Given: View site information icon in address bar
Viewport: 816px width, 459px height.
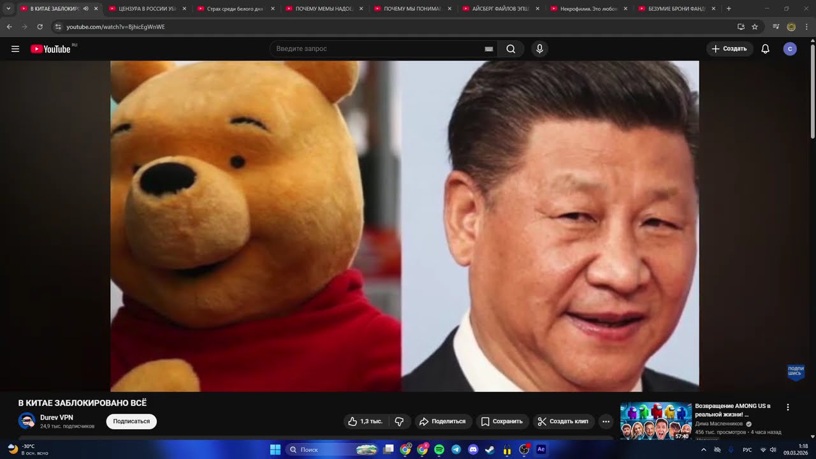Looking at the screenshot, I should [x=58, y=27].
